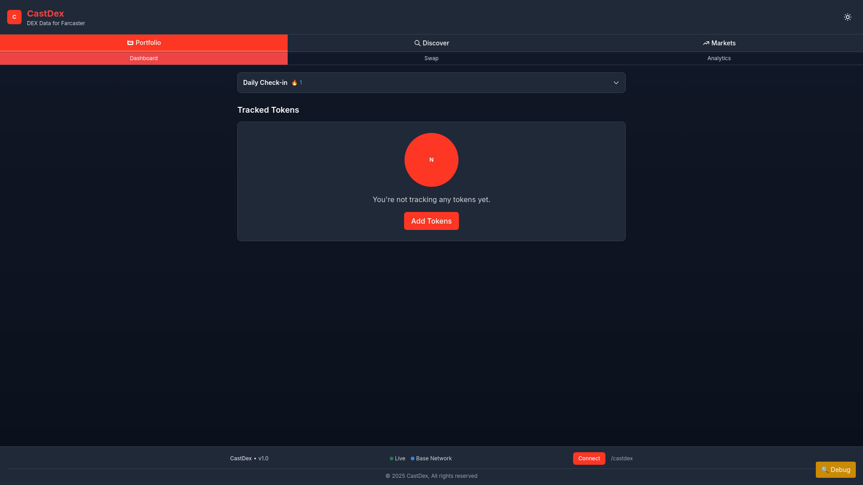863x485 pixels.
Task: Click the 'not tracking any tokens yet' message
Action: point(431,199)
